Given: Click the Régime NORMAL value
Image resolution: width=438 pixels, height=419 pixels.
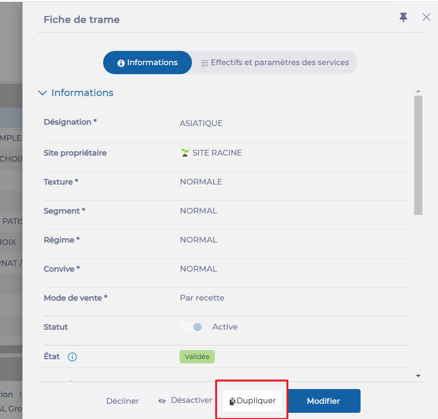Looking at the screenshot, I should click(198, 240).
